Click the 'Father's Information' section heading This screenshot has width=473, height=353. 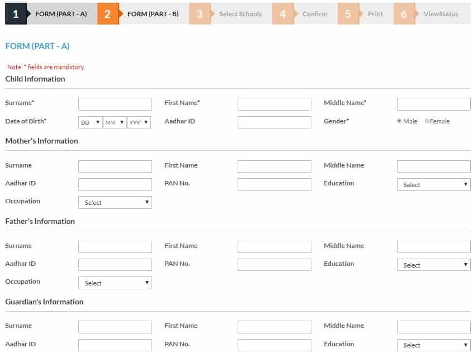pyautogui.click(x=40, y=221)
